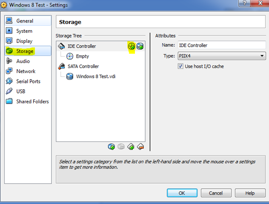The width and height of the screenshot is (269, 204).
Task: Click Add Hard Disk icon on IDE Controller
Action: (x=140, y=46)
